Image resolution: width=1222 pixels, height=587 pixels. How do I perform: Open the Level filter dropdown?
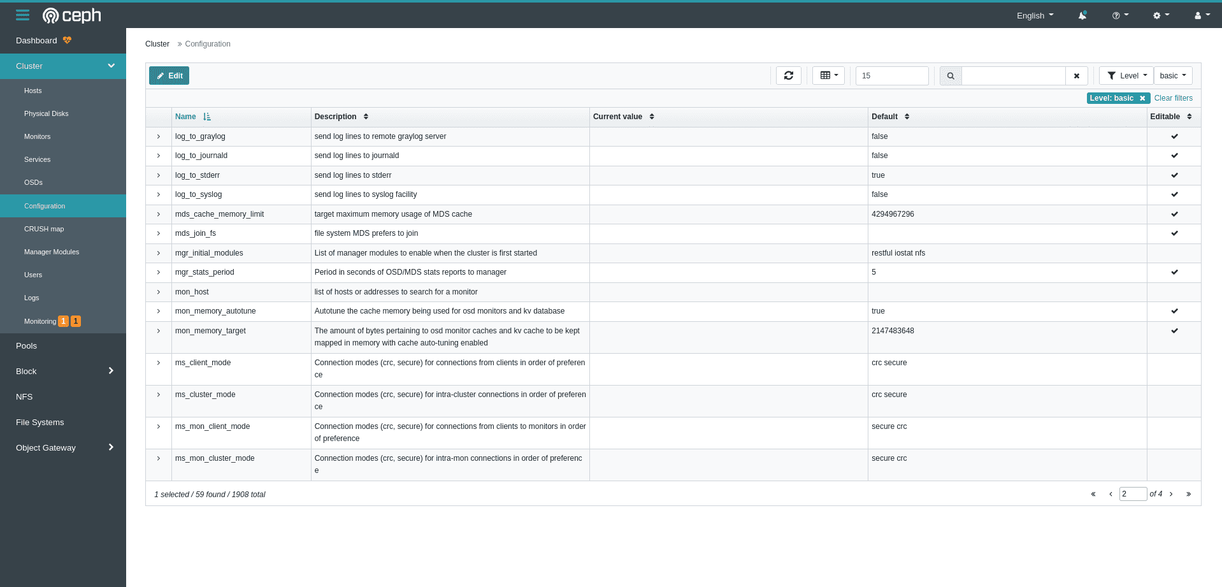tap(1125, 75)
